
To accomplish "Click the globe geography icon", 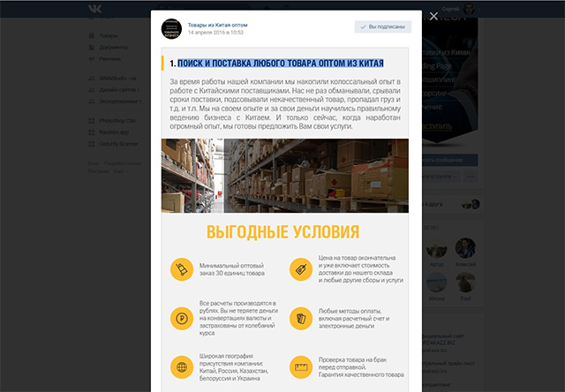I will [182, 367].
